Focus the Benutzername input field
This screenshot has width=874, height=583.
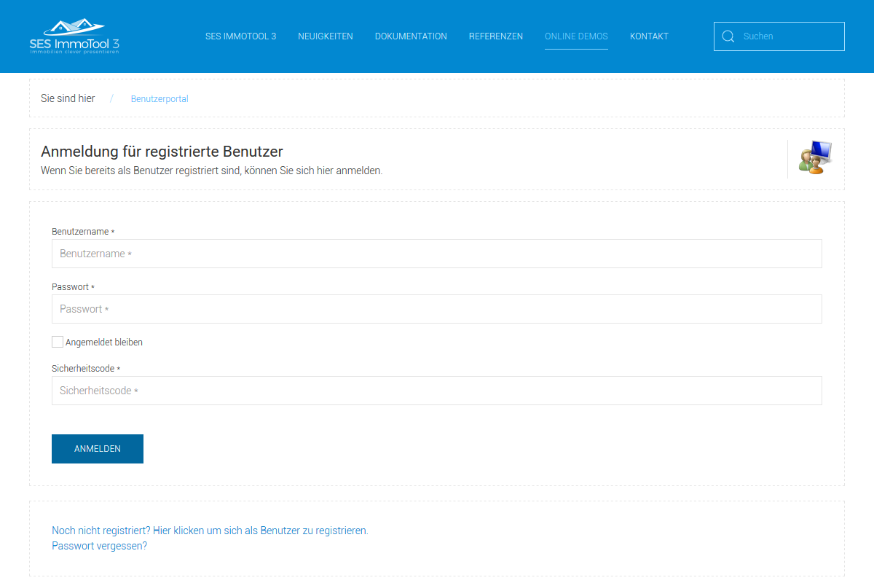point(436,254)
